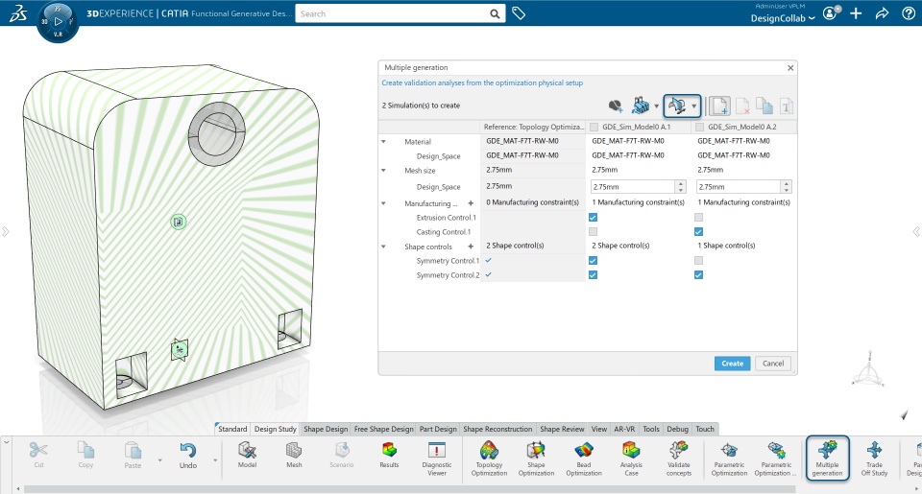Click the plus add icon in top bar

[856, 13]
